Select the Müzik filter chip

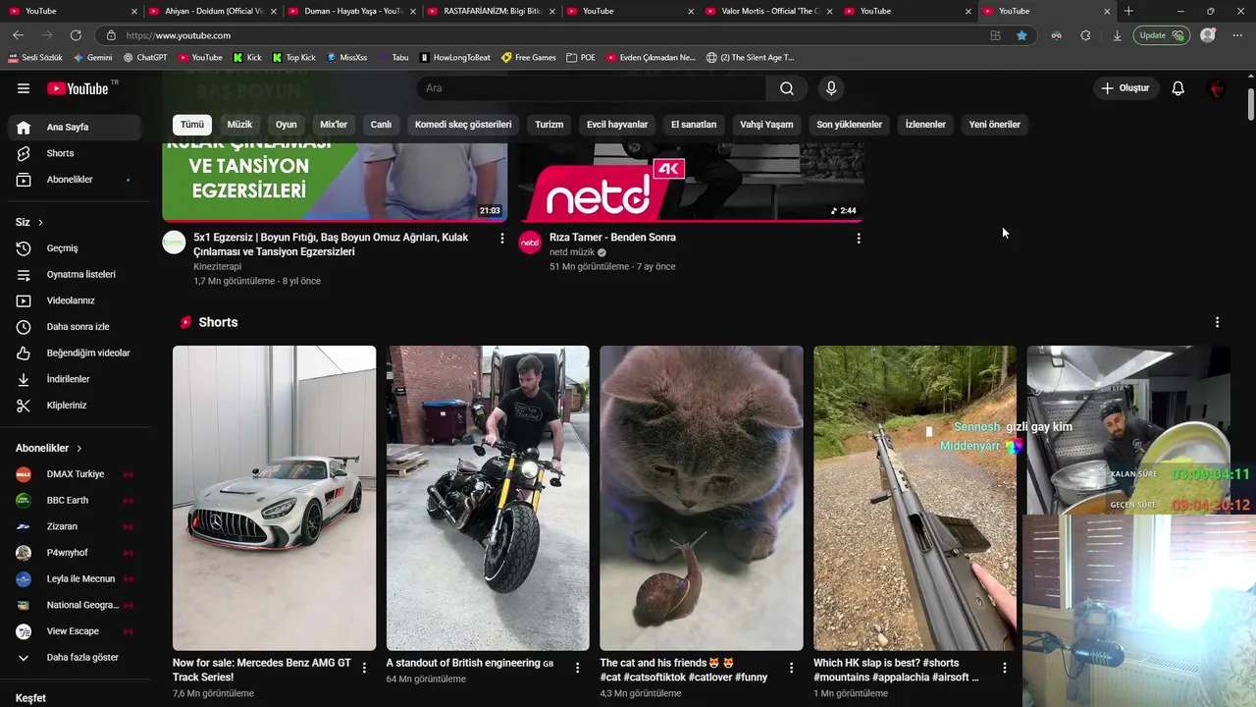[239, 125]
